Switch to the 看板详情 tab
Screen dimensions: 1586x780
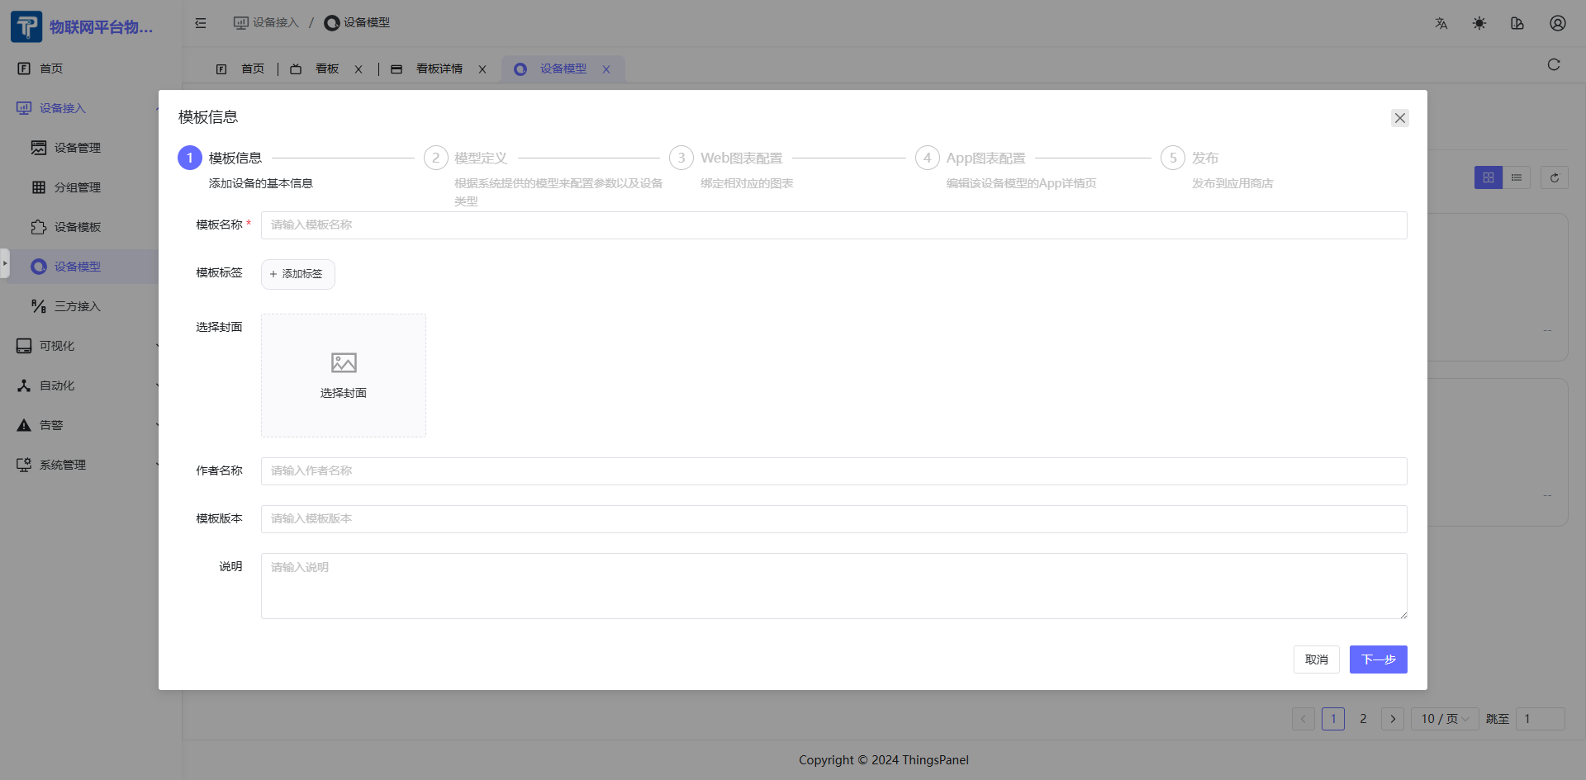tap(439, 69)
